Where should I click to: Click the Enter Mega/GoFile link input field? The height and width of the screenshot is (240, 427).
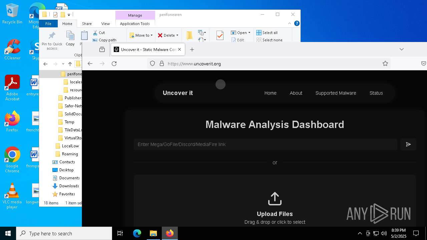click(x=266, y=144)
